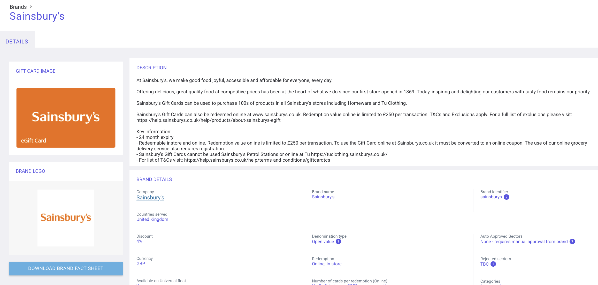The width and height of the screenshot is (598, 285).
Task: Open the Sainsbury's company link
Action: click(x=150, y=197)
